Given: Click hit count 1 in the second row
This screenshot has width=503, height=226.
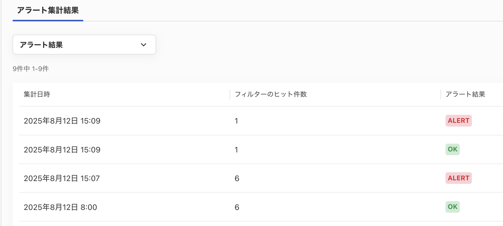Looking at the screenshot, I should pyautogui.click(x=236, y=150).
